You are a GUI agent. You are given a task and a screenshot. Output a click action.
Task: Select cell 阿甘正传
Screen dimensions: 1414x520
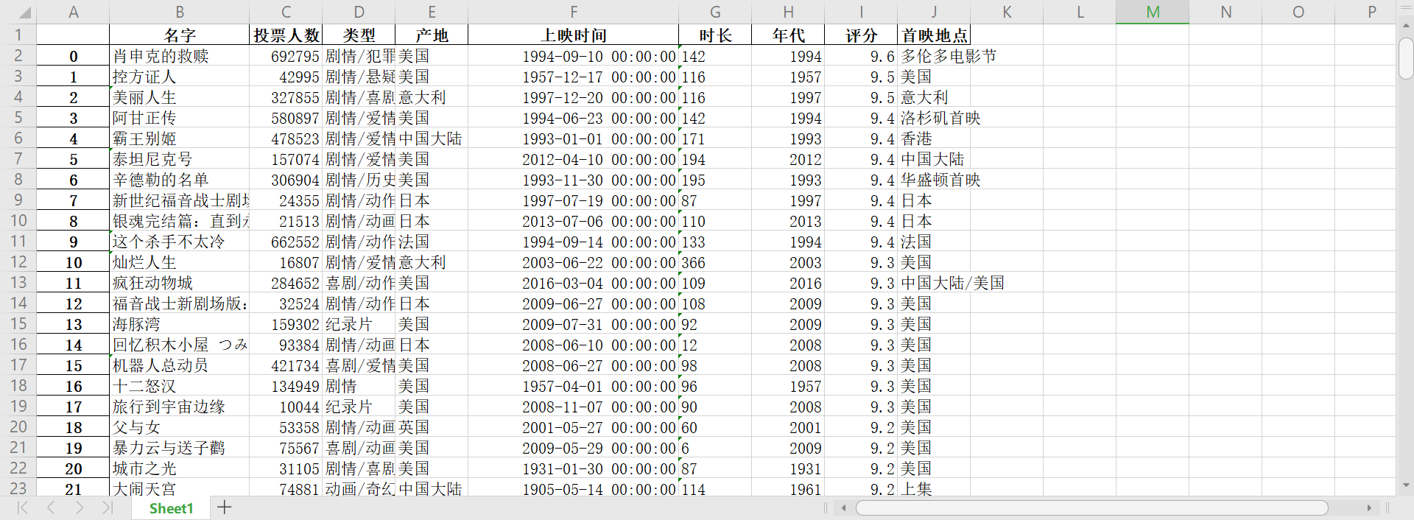click(x=180, y=118)
